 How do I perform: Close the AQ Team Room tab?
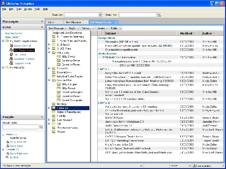[116, 22]
